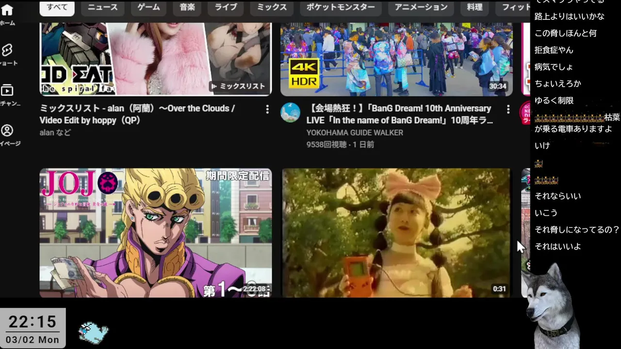The height and width of the screenshot is (349, 621).
Task: Open the JOJO anime episode thumbnail
Action: point(155,233)
